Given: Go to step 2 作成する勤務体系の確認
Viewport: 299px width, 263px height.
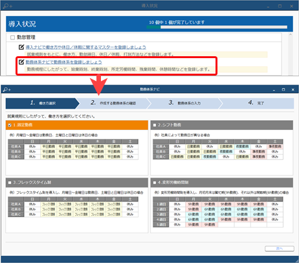Looking at the screenshot, I should coord(113,103).
